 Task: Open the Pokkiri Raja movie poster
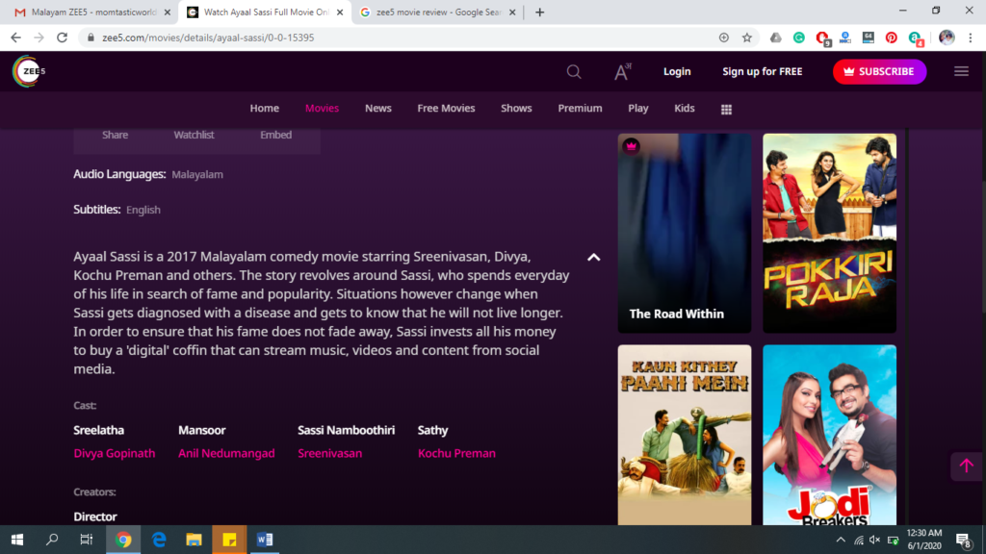[829, 233]
